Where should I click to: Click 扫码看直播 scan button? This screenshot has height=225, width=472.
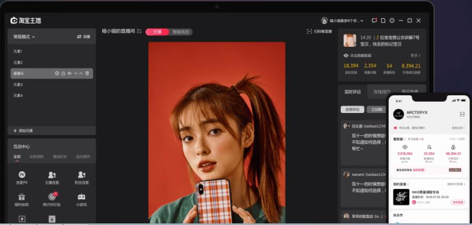(319, 31)
